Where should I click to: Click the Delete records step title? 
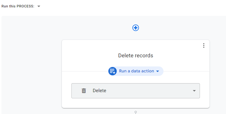click(x=136, y=56)
